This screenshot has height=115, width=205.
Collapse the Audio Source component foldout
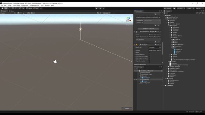135,45
